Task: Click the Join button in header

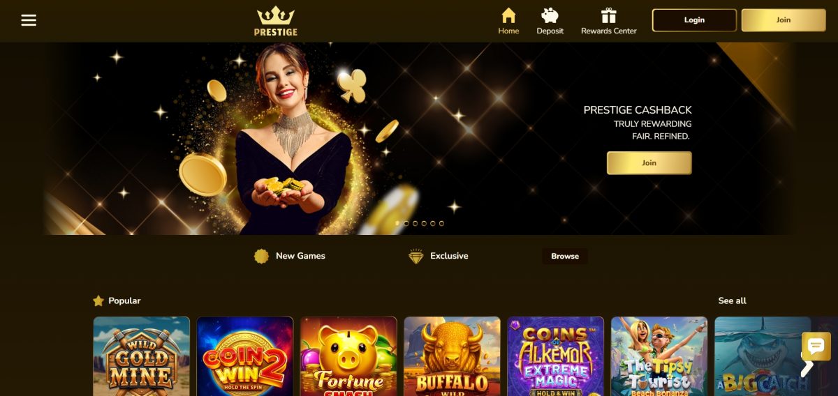Action: pos(784,20)
